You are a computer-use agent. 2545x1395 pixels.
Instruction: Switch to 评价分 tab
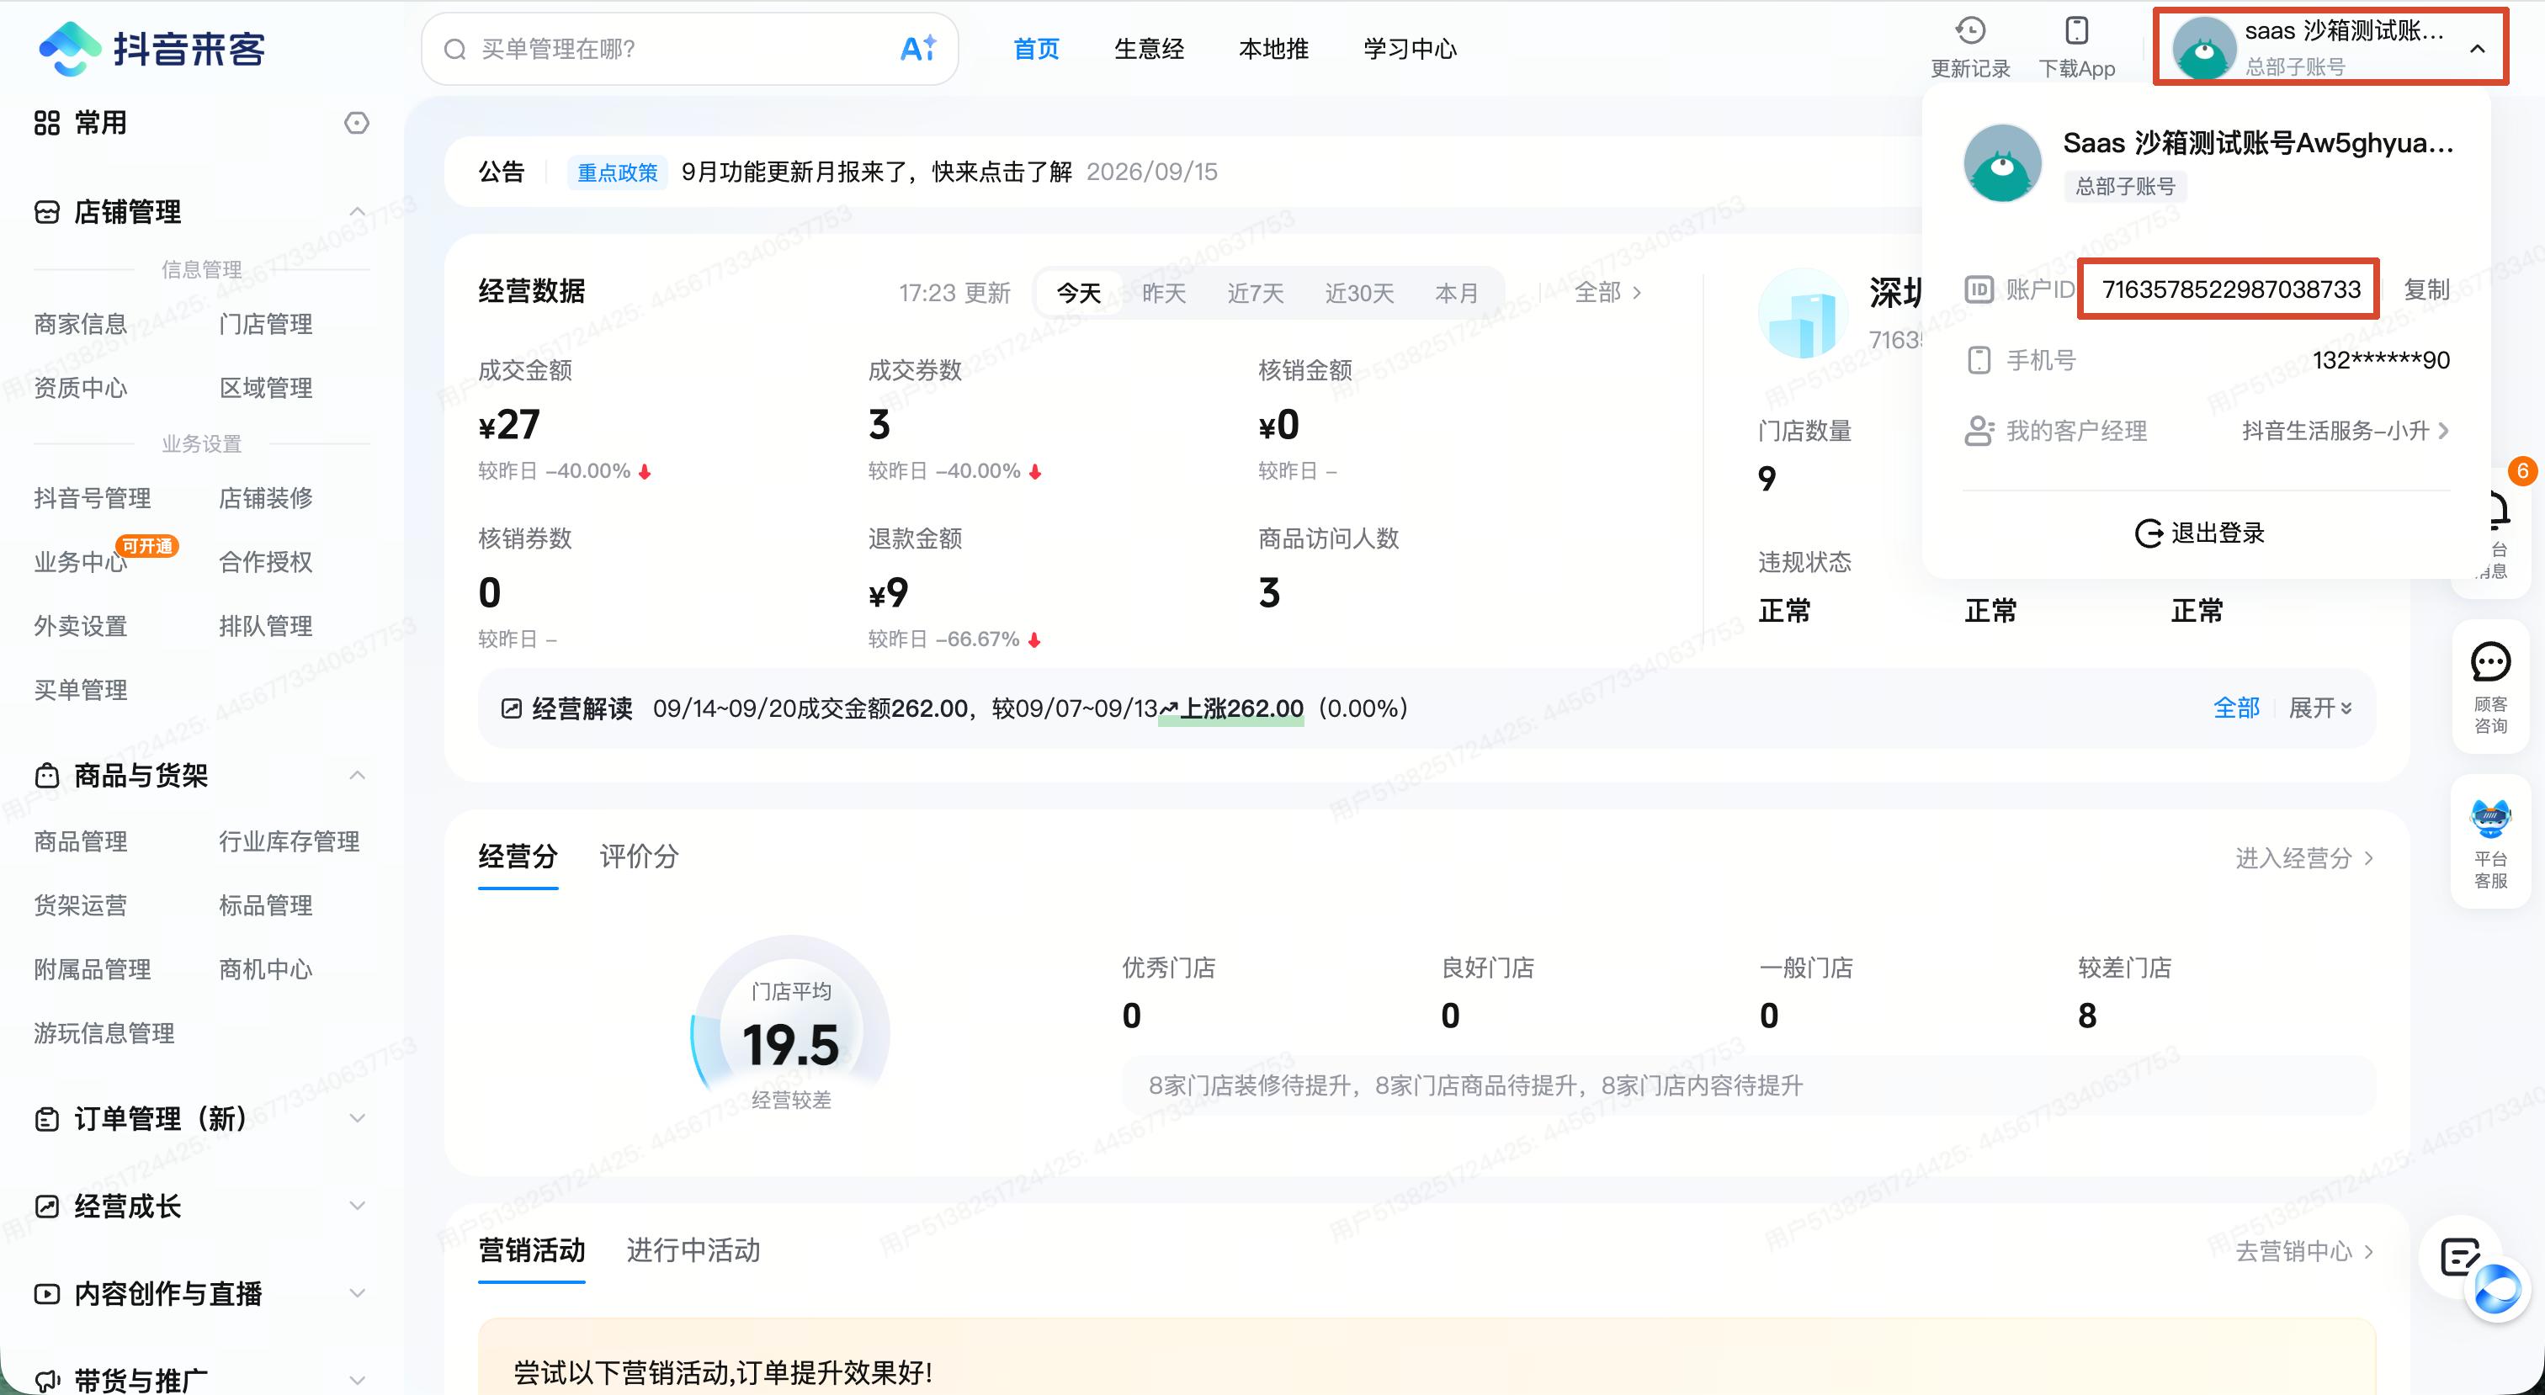(x=640, y=856)
